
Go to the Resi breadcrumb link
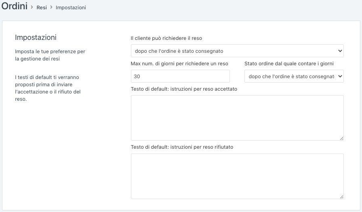[x=42, y=8]
